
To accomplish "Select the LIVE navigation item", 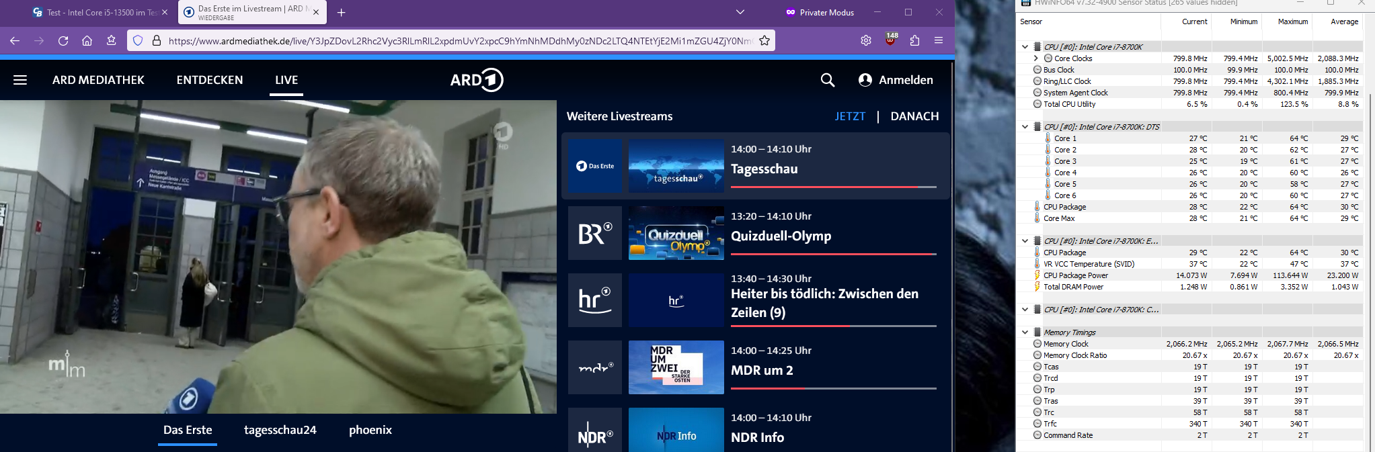I will click(286, 80).
